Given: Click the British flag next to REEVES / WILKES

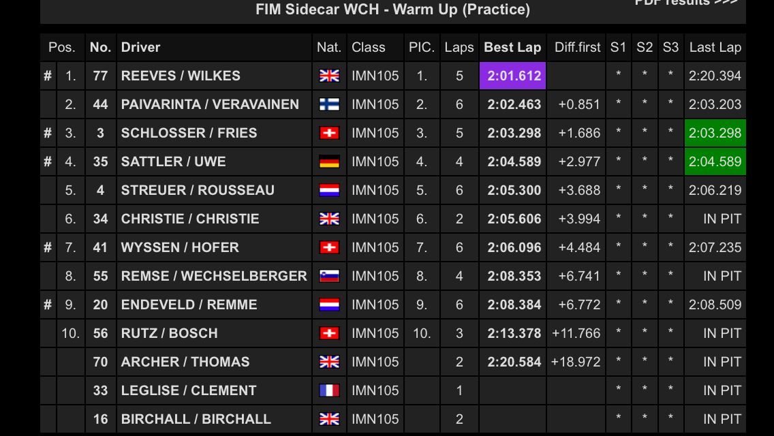Looking at the screenshot, I should 329,76.
